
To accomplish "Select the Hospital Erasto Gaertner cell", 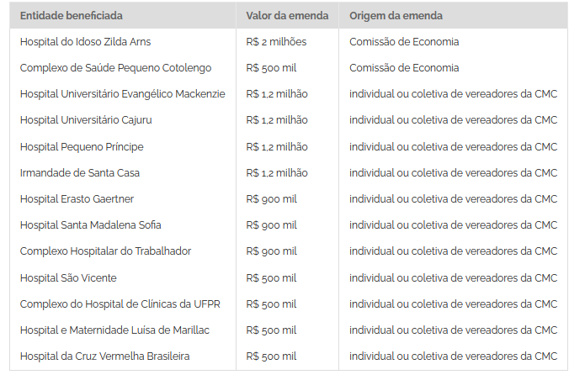I will tap(77, 199).
